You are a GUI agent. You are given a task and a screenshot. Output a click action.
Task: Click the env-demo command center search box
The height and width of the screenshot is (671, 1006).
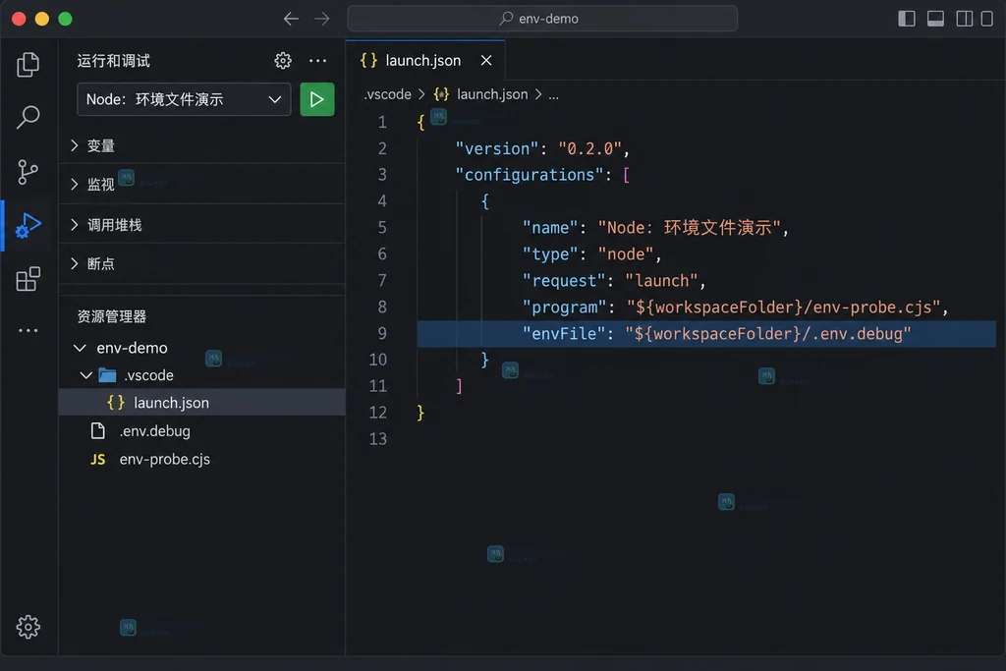tap(542, 19)
